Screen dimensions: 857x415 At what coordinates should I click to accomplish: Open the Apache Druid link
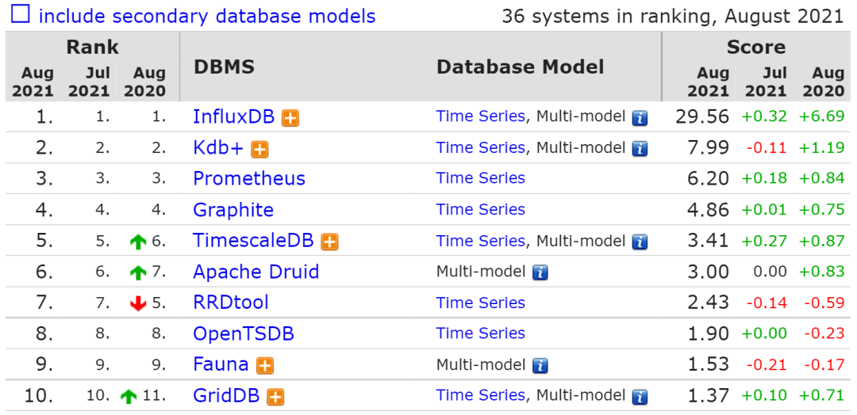coord(256,272)
